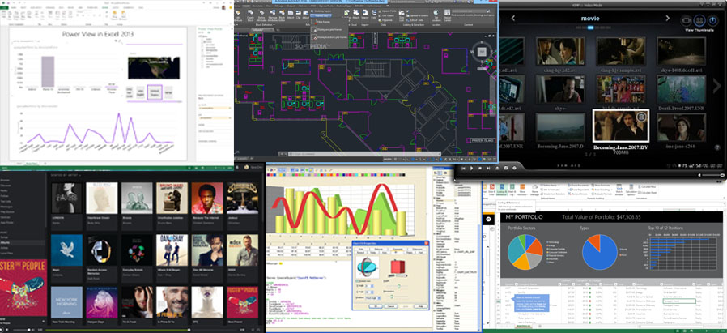Adjust the Spotify volume slider
The height and width of the screenshot is (333, 727).
click(21, 330)
